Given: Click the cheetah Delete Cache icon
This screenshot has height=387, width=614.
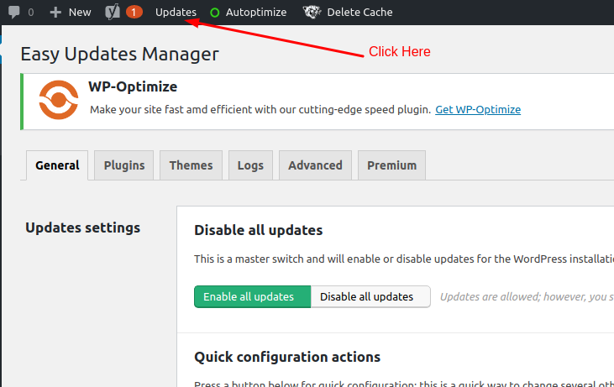Looking at the screenshot, I should point(312,12).
